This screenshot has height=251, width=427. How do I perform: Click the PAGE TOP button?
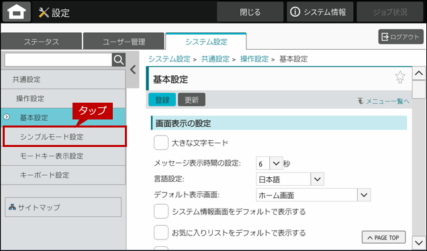click(x=383, y=238)
